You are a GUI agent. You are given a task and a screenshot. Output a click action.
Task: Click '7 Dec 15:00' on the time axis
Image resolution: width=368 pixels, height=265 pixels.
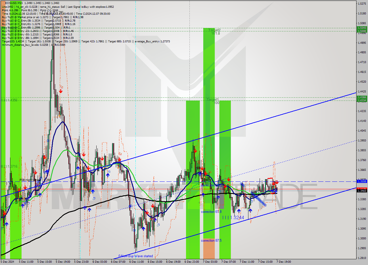coord(265,262)
